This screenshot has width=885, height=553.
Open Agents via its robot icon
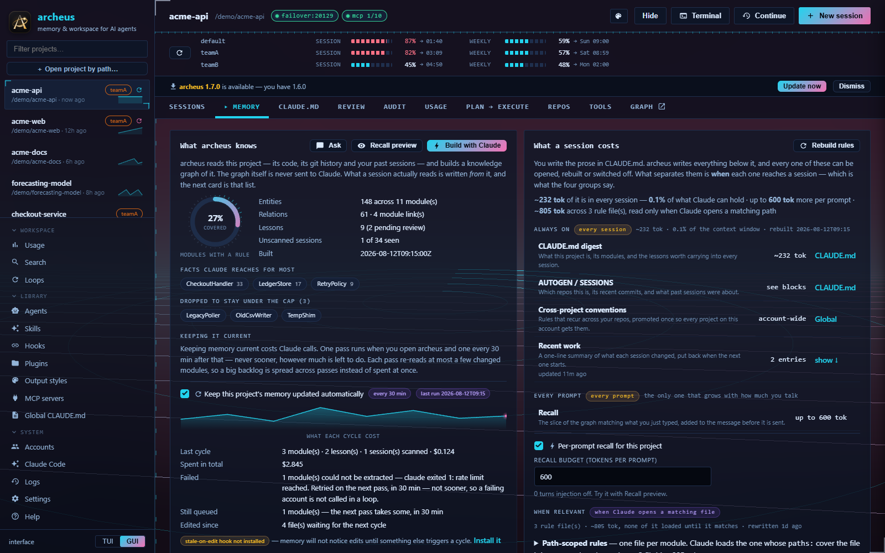[x=15, y=311]
